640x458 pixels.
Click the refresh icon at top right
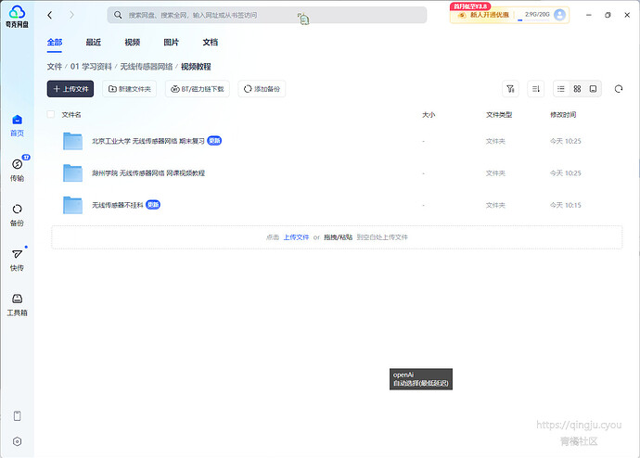(x=619, y=88)
